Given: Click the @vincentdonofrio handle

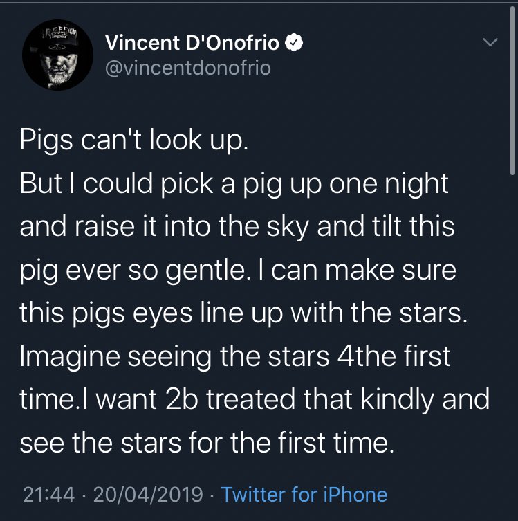Looking at the screenshot, I should click(x=188, y=68).
